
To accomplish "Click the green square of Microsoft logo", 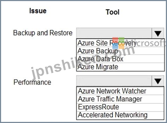I will tap(122, 40).
